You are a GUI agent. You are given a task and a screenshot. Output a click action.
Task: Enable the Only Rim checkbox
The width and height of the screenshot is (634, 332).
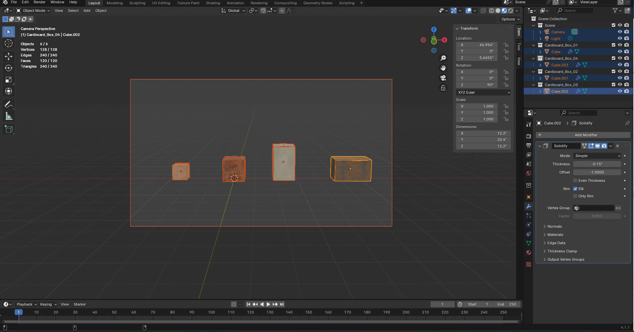tap(575, 196)
